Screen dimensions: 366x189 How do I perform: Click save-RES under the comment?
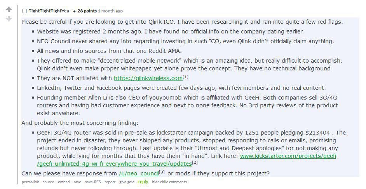point(93,182)
